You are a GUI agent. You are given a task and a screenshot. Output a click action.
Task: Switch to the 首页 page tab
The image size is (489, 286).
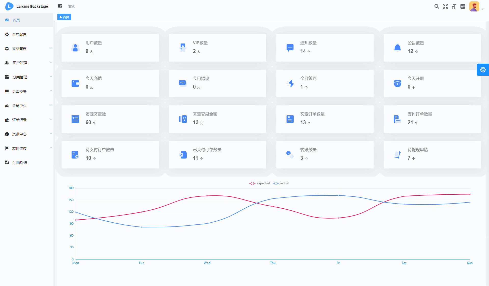tap(64, 17)
